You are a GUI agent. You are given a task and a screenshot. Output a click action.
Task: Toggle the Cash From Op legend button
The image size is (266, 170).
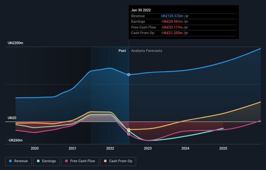(x=118, y=161)
